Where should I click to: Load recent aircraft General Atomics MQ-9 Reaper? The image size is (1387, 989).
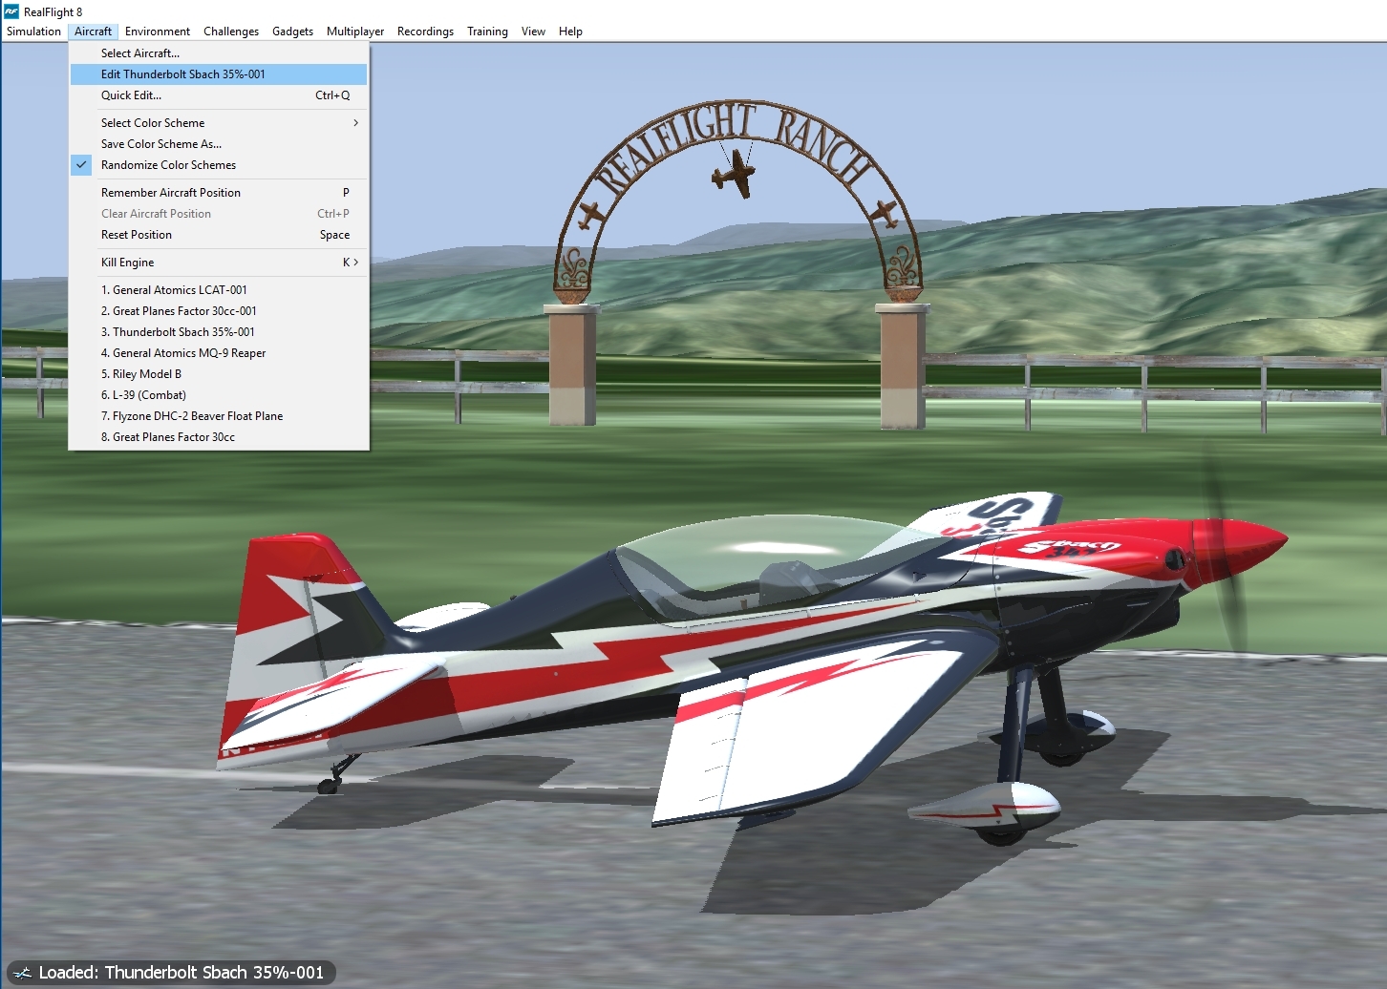[219, 353]
